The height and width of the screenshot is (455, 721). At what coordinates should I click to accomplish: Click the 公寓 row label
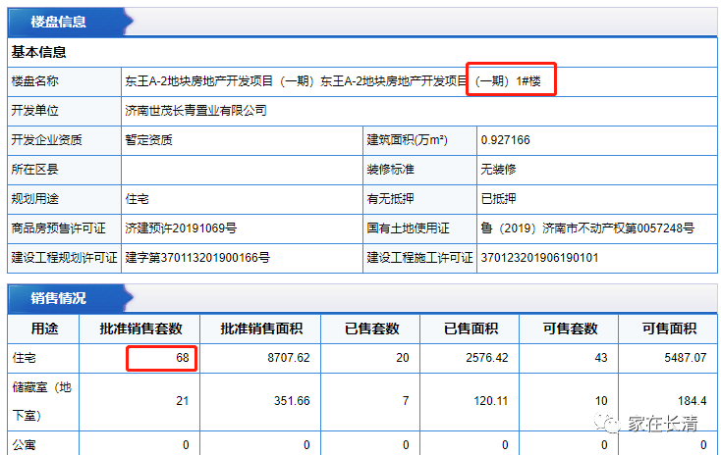click(24, 444)
